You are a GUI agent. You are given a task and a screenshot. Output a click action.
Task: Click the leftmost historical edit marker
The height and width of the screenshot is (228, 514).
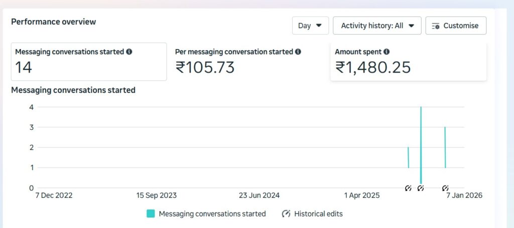[x=408, y=188]
